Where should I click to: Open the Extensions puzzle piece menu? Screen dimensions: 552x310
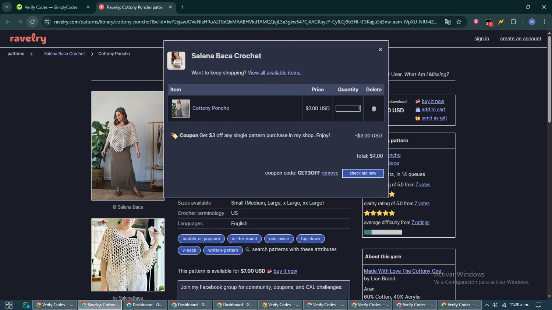[x=514, y=22]
